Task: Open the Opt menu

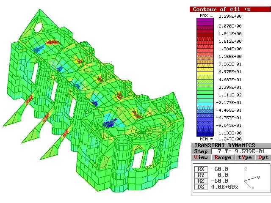Action: [x=263, y=157]
